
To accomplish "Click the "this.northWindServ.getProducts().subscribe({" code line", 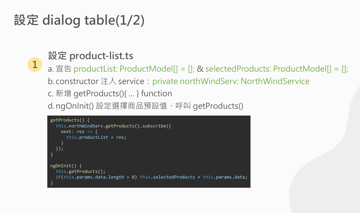I will [113, 126].
